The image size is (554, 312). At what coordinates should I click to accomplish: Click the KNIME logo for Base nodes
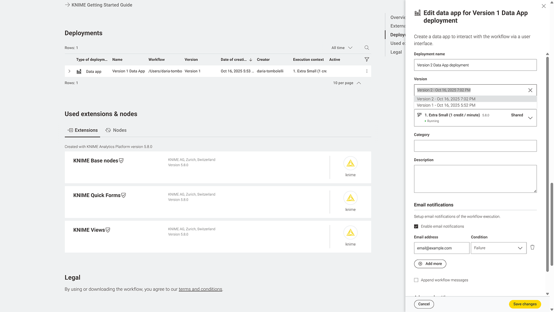[x=350, y=163]
